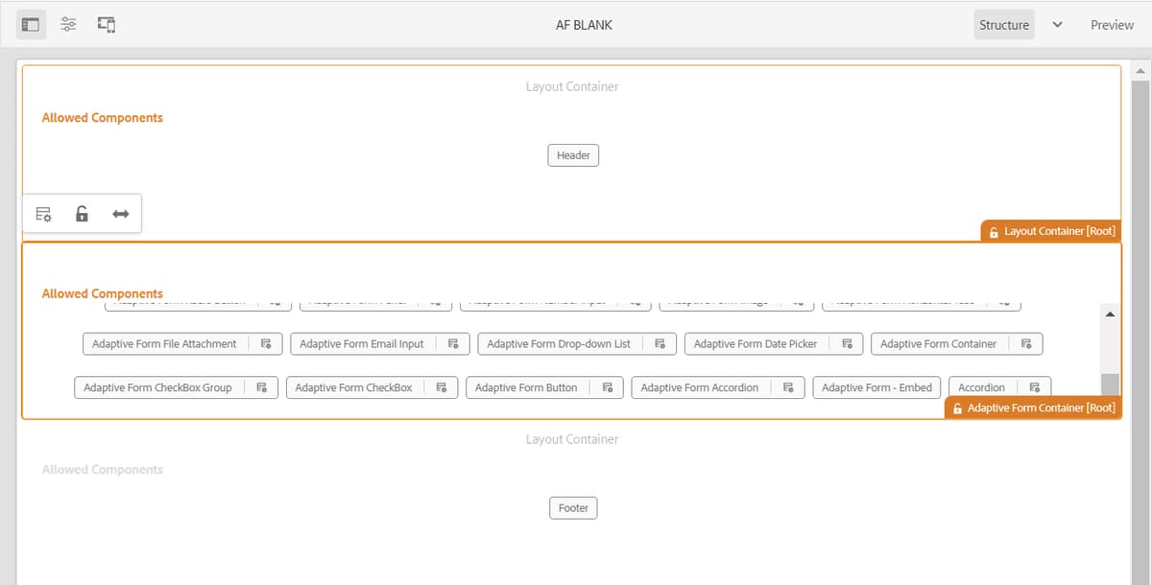
Task: Select the Header component
Action: coord(573,154)
